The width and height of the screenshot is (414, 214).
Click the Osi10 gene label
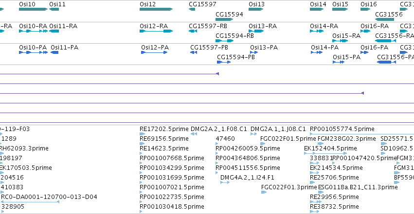pos(27,4)
